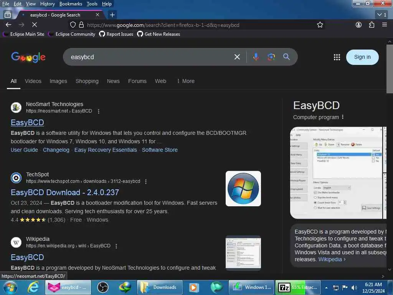Open the 7-Zip extracting progress taskbar button

coord(299,287)
